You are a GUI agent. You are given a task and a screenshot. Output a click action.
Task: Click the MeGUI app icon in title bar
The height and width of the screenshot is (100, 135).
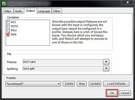point(4,4)
